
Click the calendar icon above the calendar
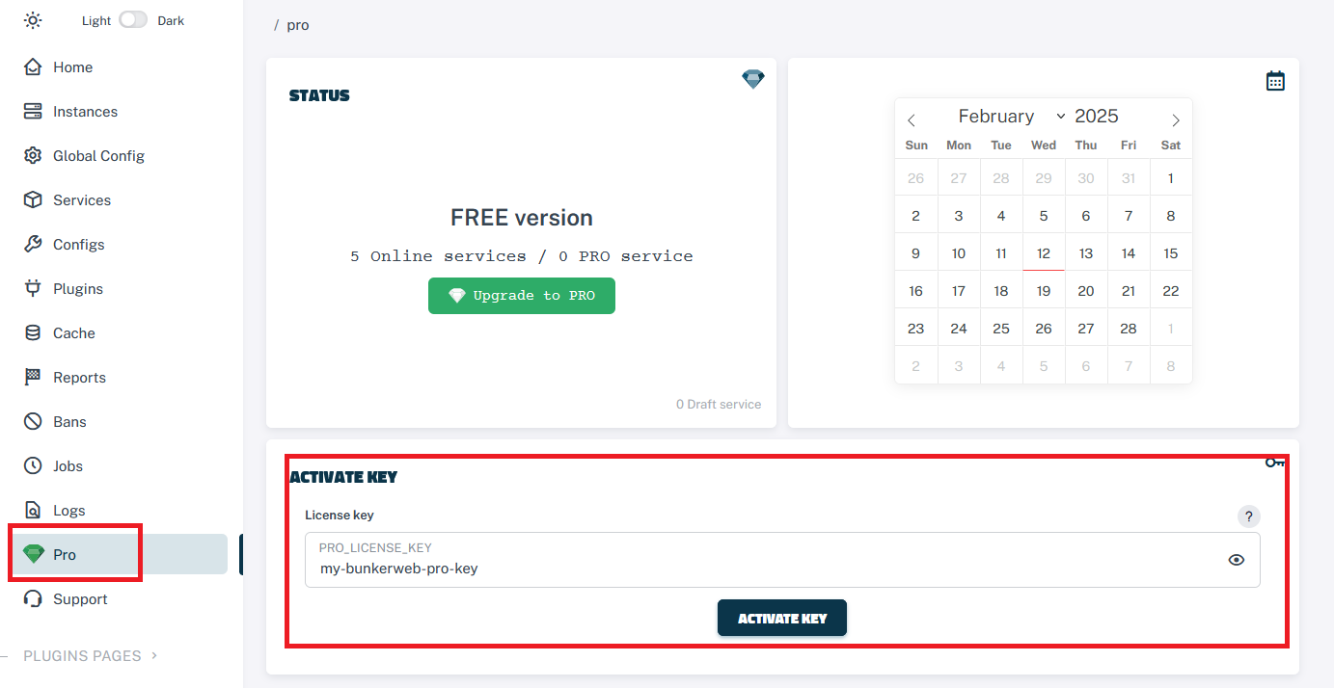pyautogui.click(x=1275, y=81)
